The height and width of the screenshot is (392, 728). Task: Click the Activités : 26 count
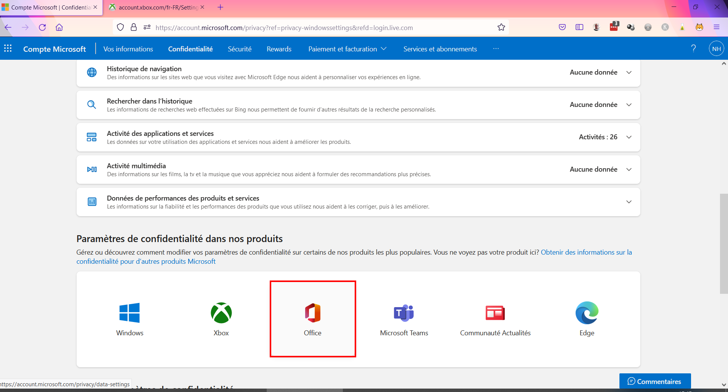[x=598, y=137]
